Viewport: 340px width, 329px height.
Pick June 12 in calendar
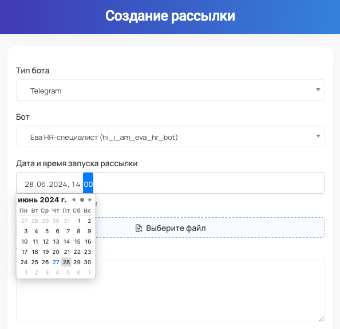[46, 242]
